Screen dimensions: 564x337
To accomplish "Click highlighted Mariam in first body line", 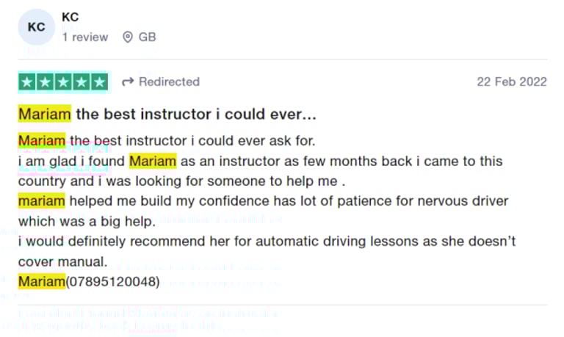I will pyautogui.click(x=41, y=140).
